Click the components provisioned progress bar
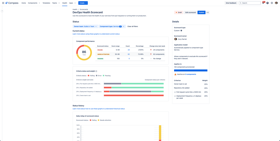Screen dimensions: 280x141 pyautogui.click(x=191, y=71)
